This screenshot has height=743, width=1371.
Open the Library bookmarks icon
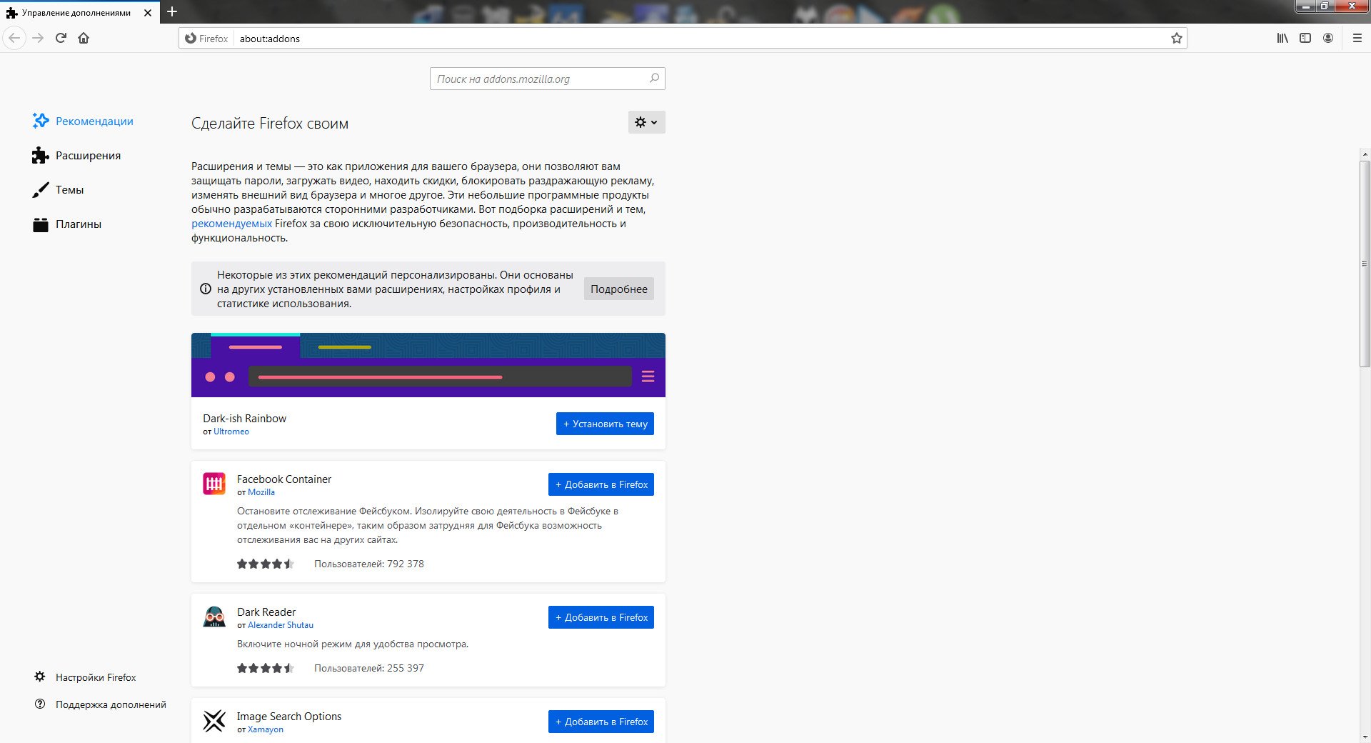pos(1282,38)
